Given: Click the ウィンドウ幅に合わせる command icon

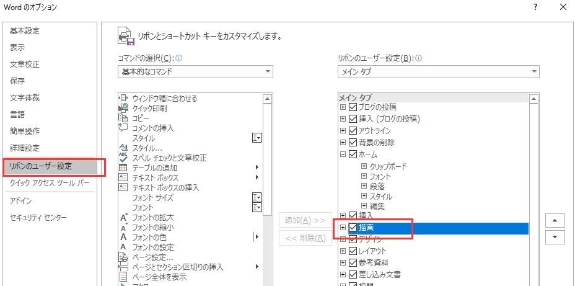Looking at the screenshot, I should point(123,99).
